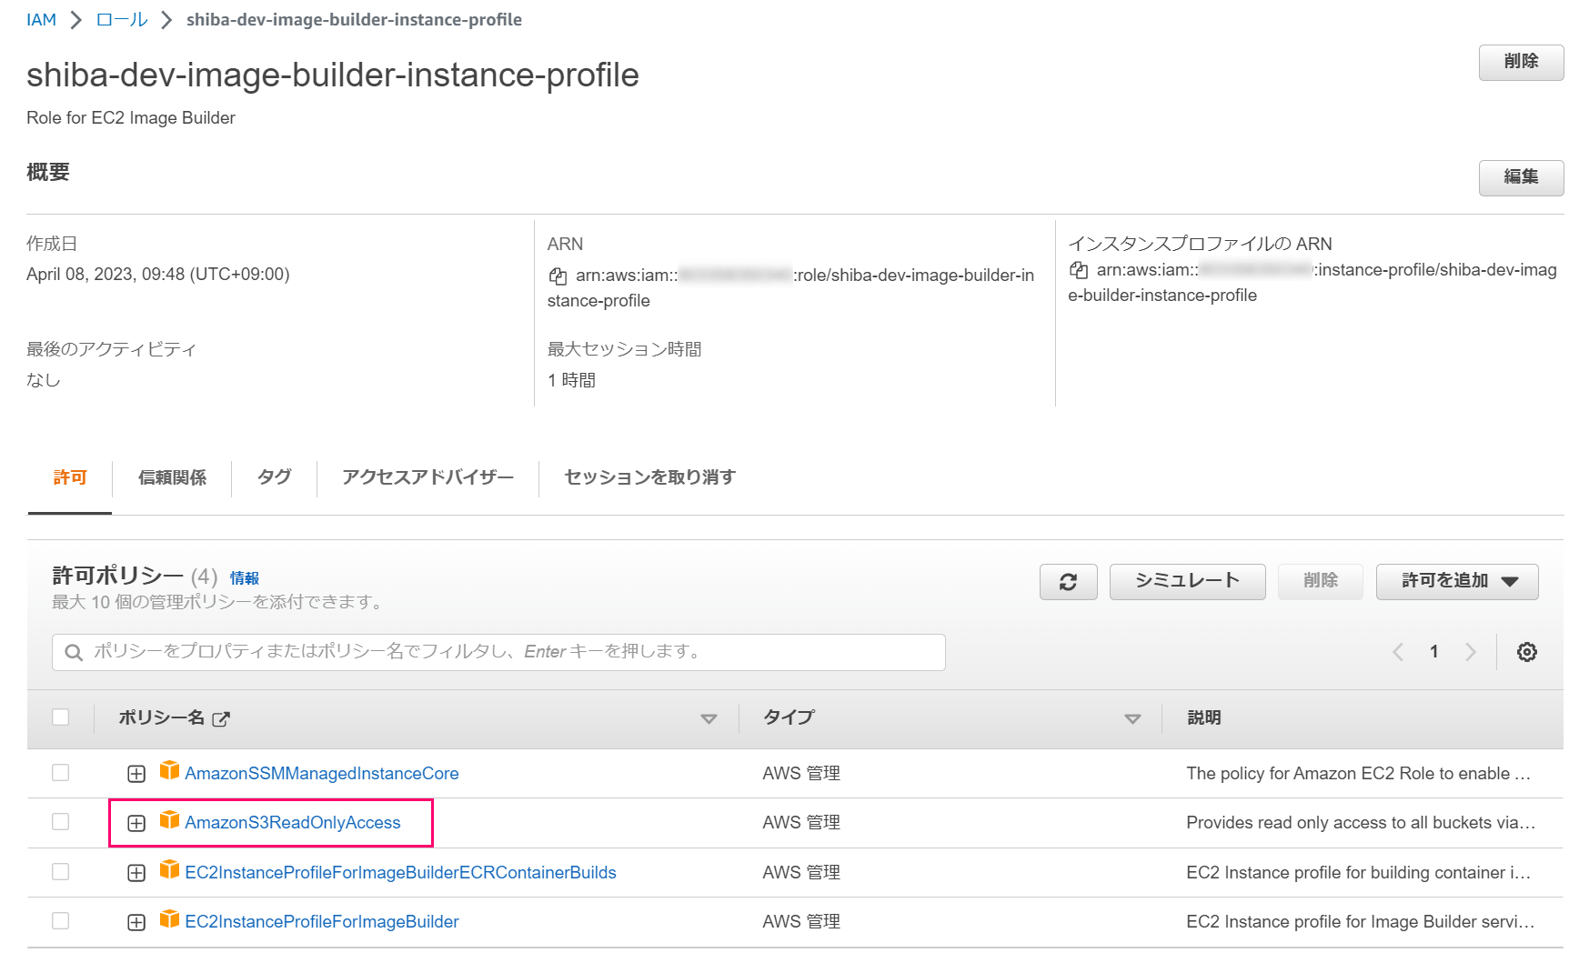This screenshot has height=963, width=1579.
Task: Click page number 1 in pagination
Action: pyautogui.click(x=1434, y=652)
